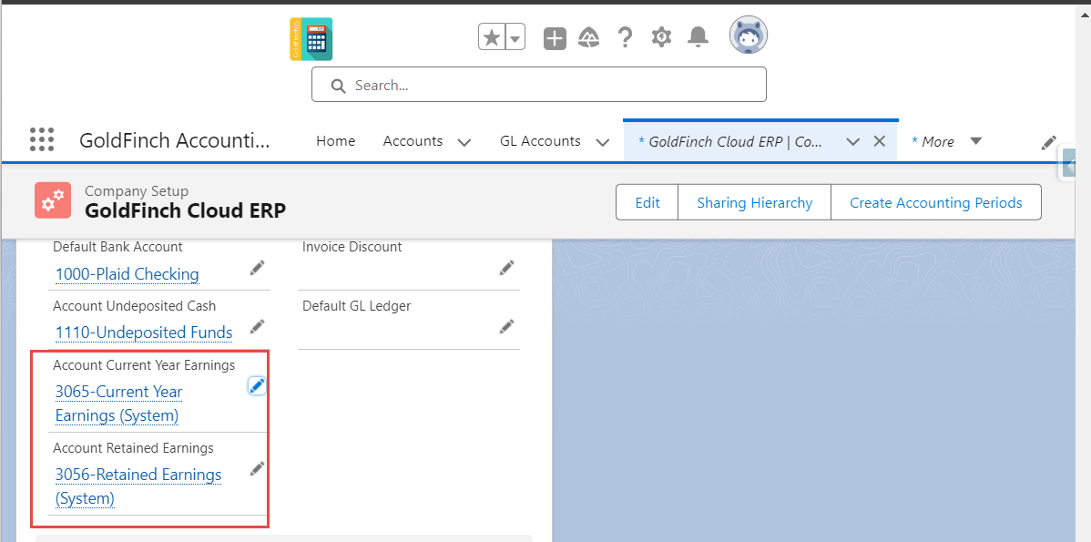Open the More tabs menu
The image size is (1091, 542).
click(x=946, y=141)
